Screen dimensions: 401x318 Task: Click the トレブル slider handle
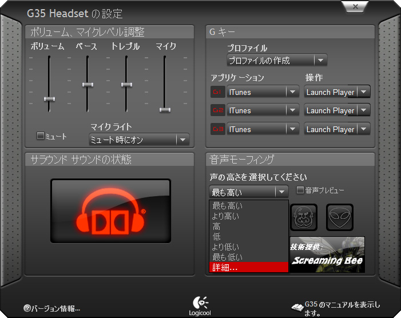coord(126,85)
